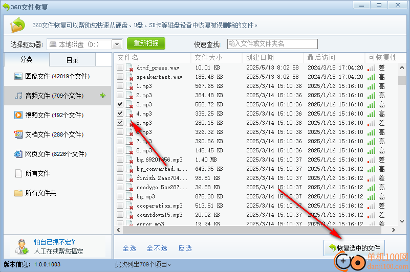The width and height of the screenshot is (410, 272).
Task: Click recoverability signal bars for speakertest.wav
Action: [371, 77]
